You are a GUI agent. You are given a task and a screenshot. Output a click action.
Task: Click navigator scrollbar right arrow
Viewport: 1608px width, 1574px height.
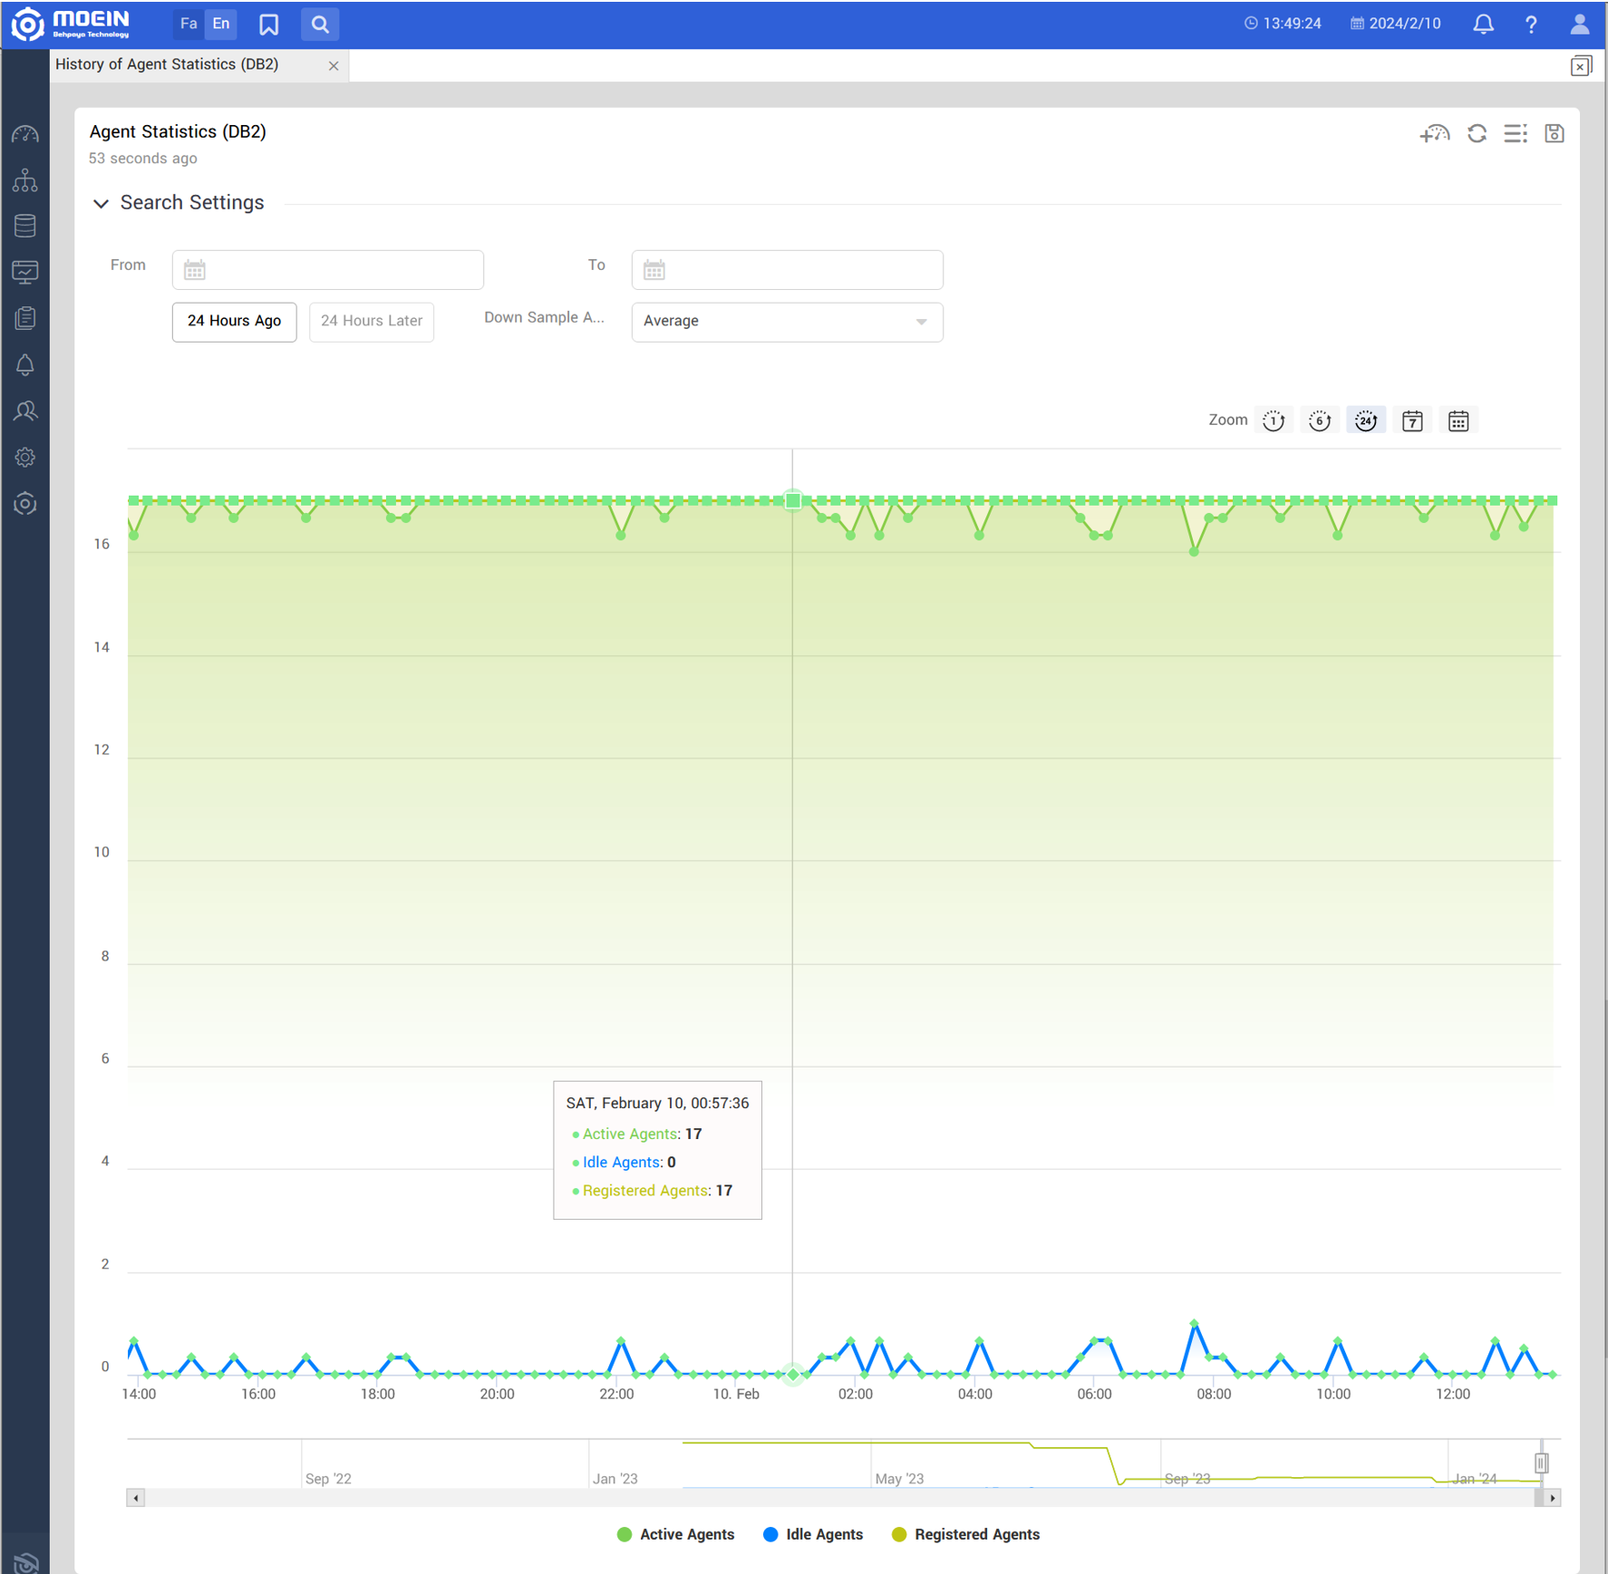point(1552,1498)
